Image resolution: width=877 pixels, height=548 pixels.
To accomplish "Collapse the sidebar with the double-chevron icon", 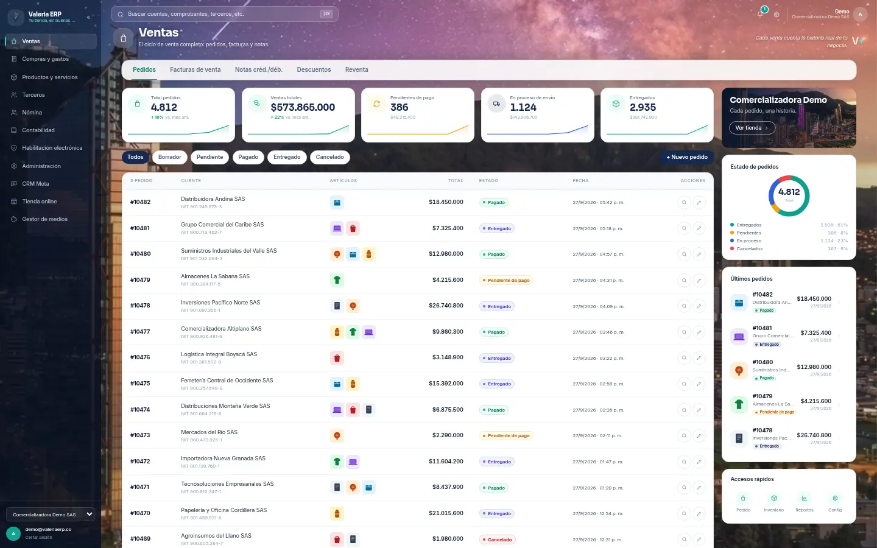I will coord(88,17).
